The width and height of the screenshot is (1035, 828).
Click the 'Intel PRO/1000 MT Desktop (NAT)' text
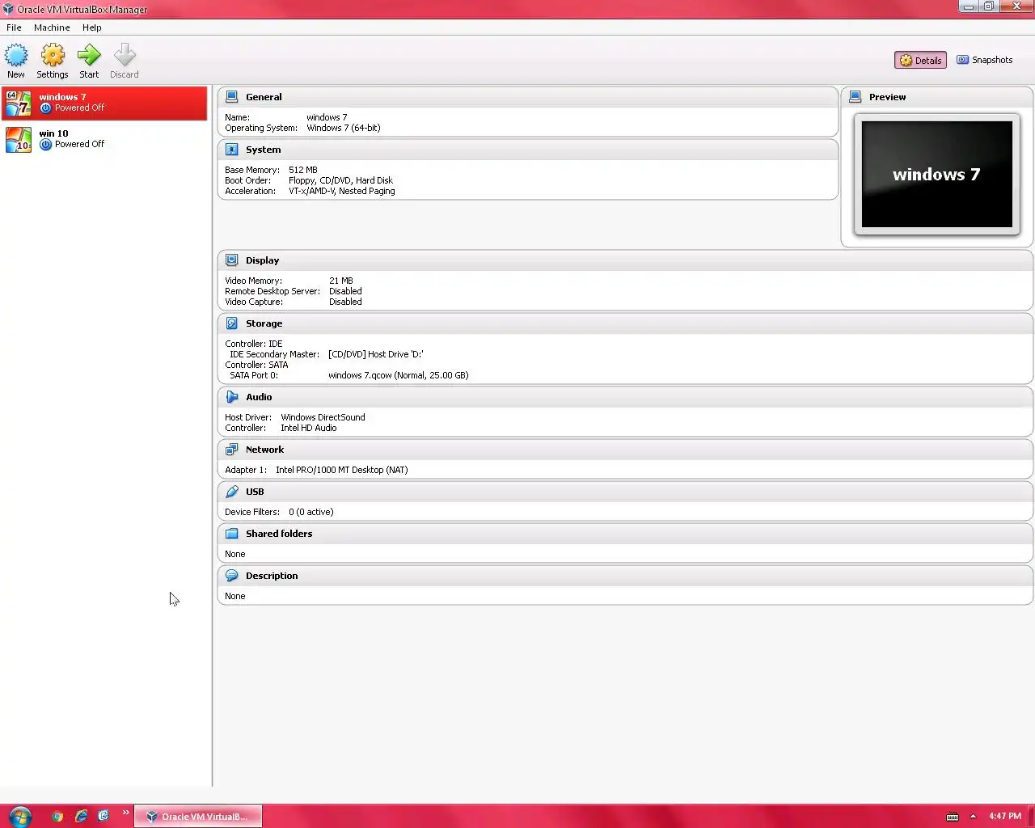click(x=341, y=470)
